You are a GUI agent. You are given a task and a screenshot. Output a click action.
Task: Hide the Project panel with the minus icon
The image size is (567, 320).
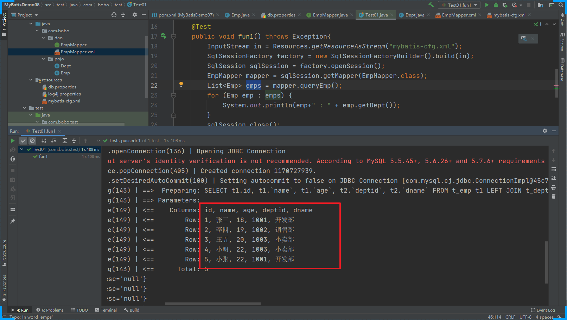point(144,15)
